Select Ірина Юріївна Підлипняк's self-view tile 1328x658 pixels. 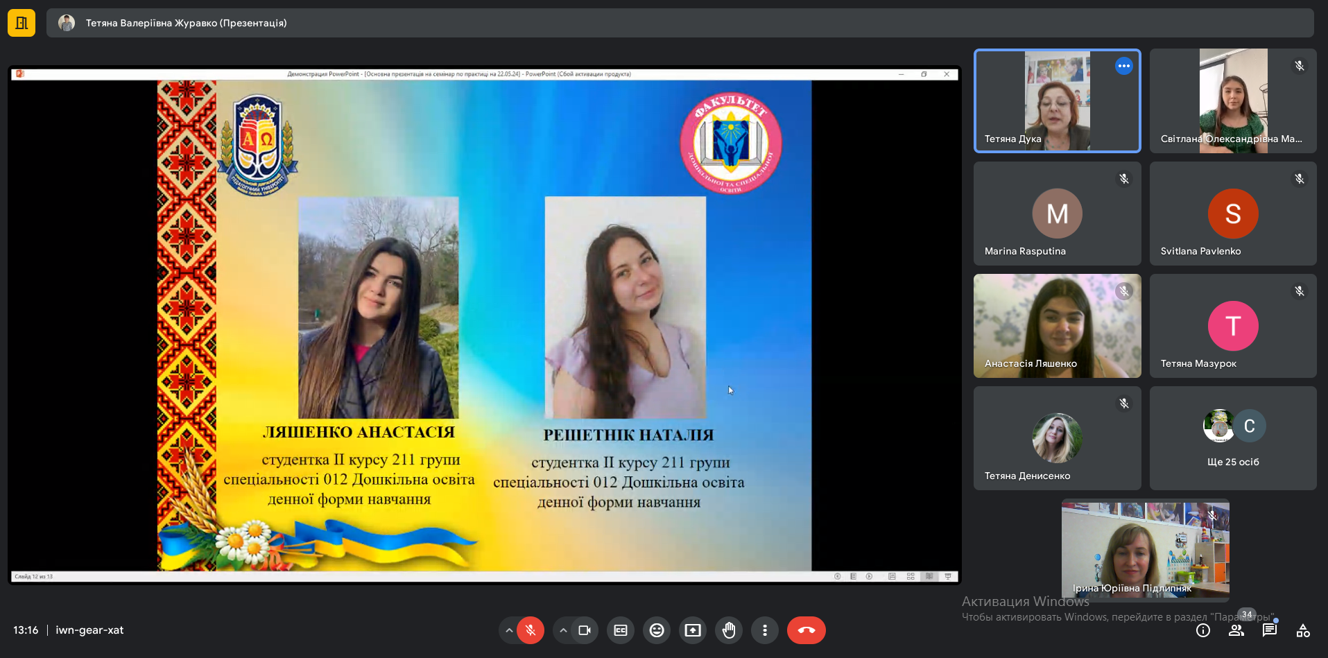click(1146, 551)
